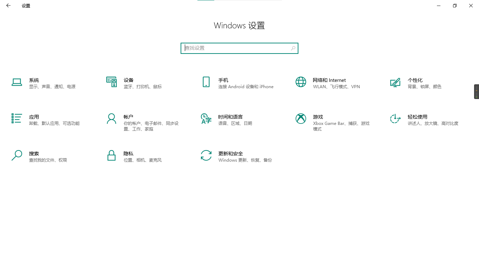The width and height of the screenshot is (479, 254).
Task: Open the 轻松使用 dashed clock icon
Action: (x=396, y=119)
